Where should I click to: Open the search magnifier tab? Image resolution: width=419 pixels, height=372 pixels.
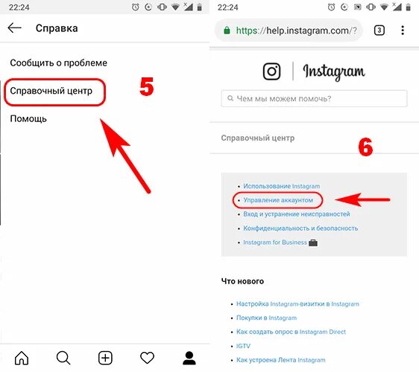tap(63, 358)
